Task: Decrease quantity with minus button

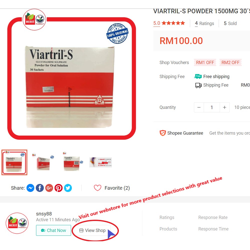Action: [x=199, y=107]
